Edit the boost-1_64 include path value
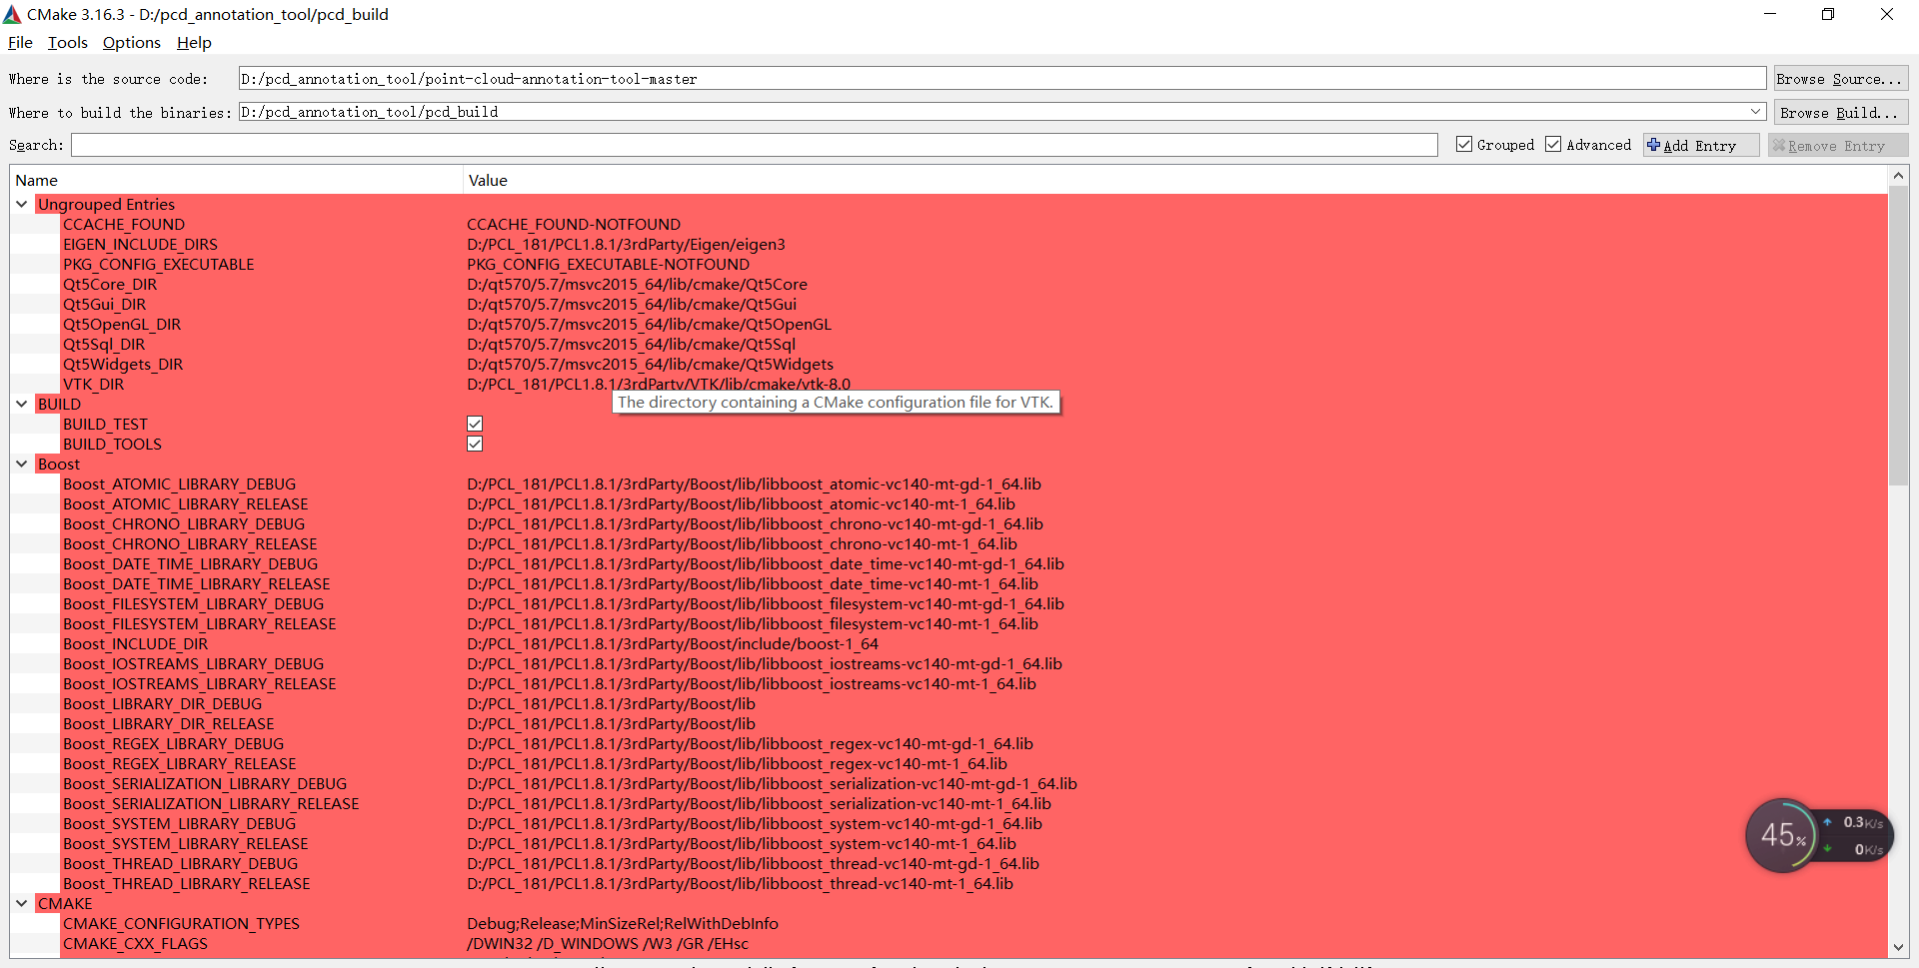 click(673, 643)
